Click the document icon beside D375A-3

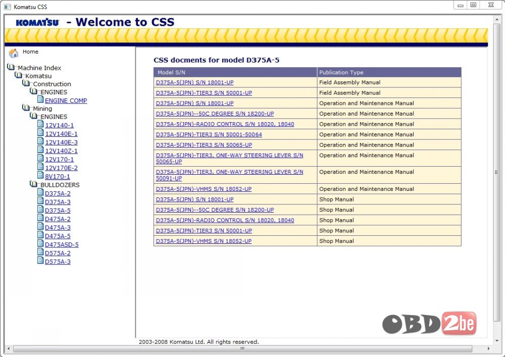click(x=40, y=200)
